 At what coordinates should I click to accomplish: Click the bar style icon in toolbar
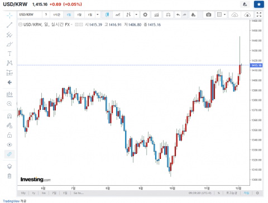click(x=128, y=14)
